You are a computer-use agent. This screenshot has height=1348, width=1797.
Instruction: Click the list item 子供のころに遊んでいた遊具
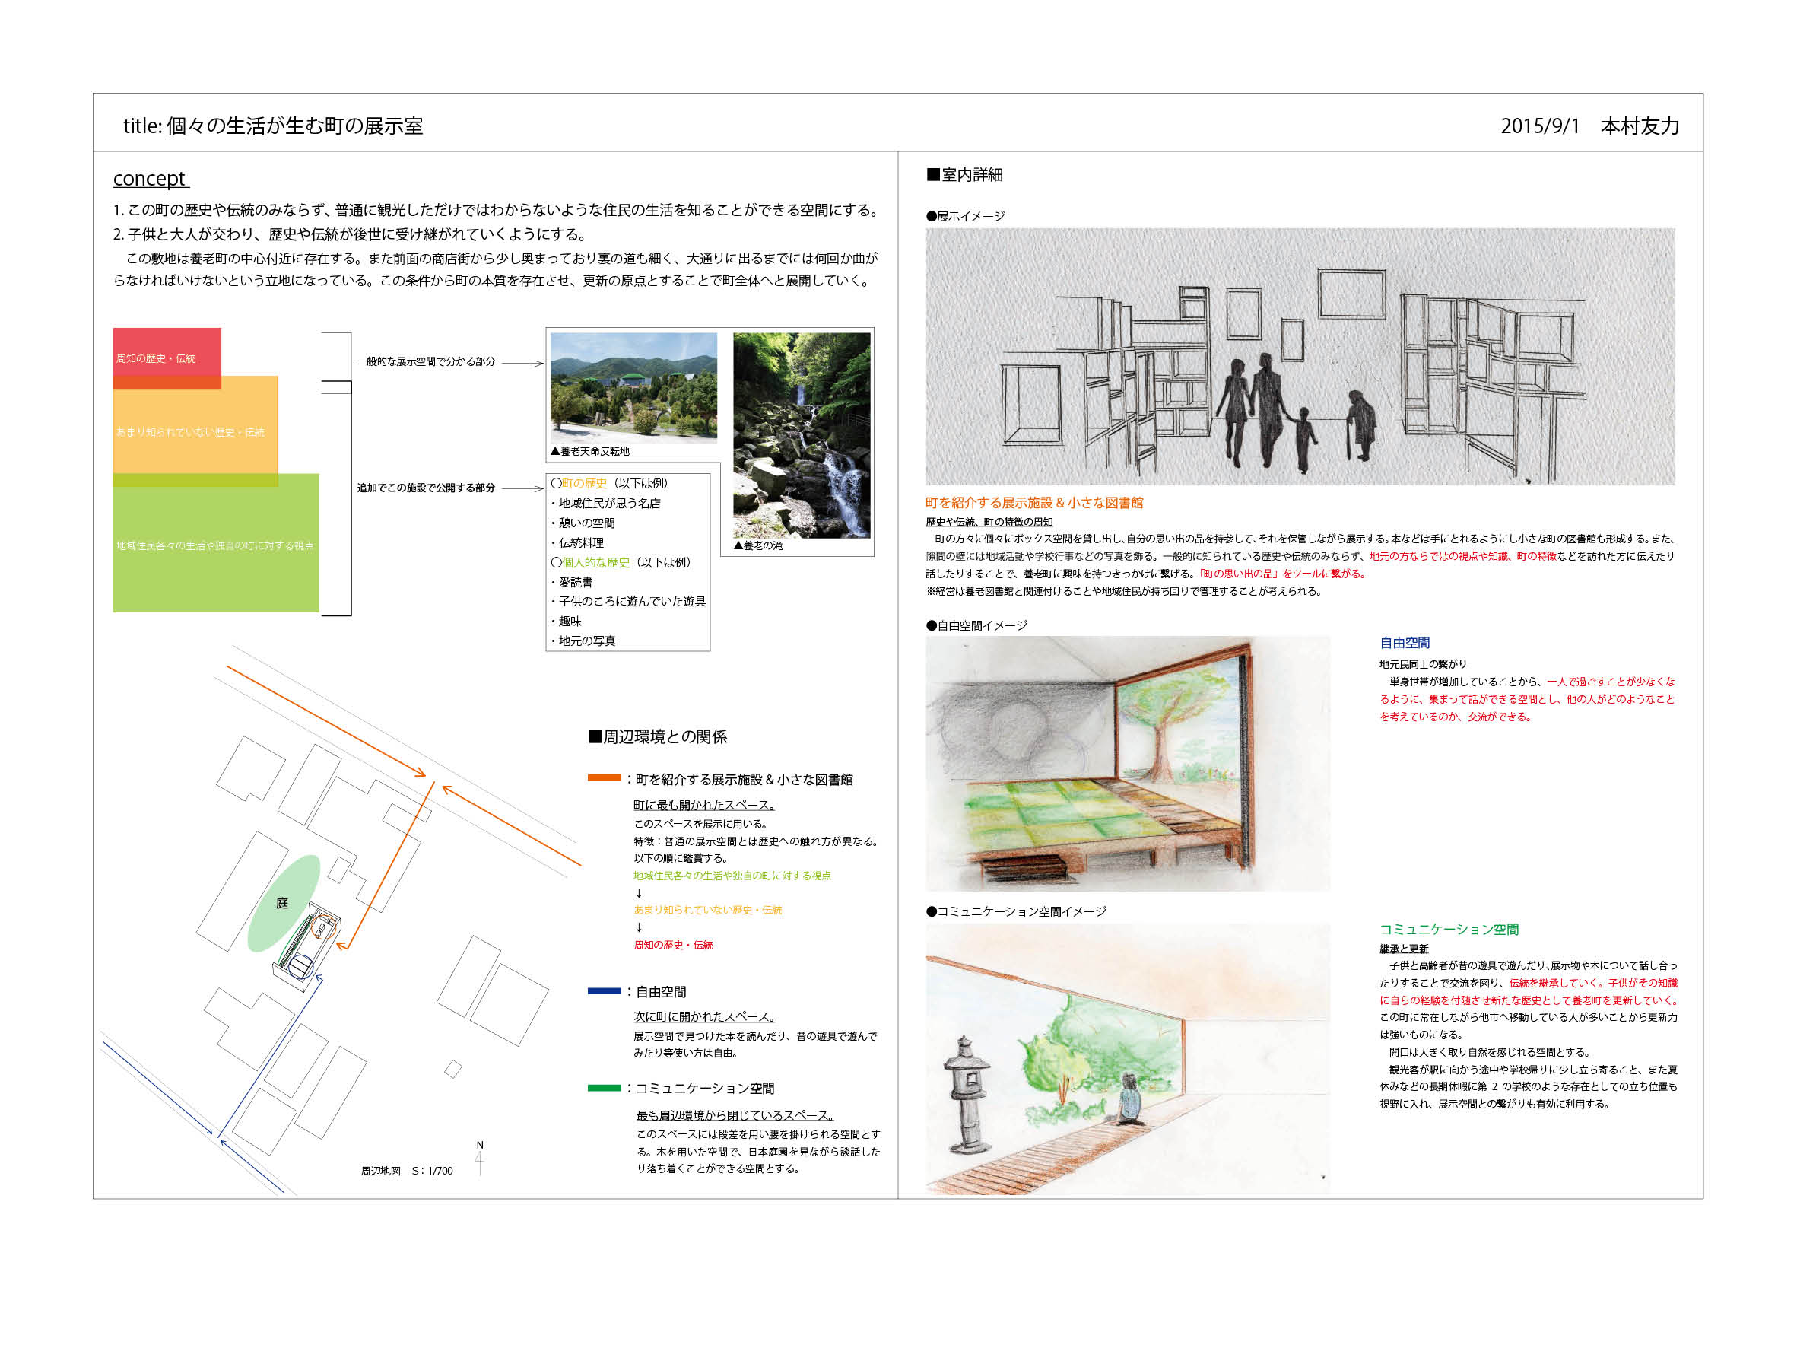pyautogui.click(x=632, y=601)
